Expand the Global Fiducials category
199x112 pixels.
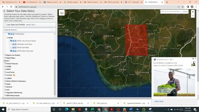click(x=5, y=63)
